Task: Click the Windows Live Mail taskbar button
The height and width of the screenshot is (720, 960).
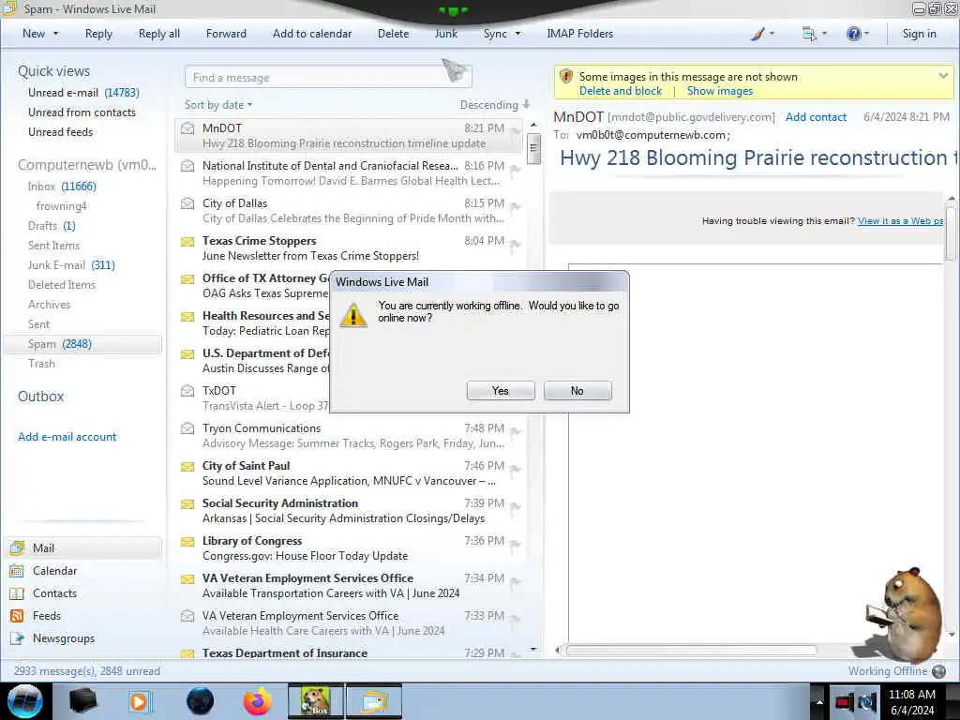Action: point(374,701)
